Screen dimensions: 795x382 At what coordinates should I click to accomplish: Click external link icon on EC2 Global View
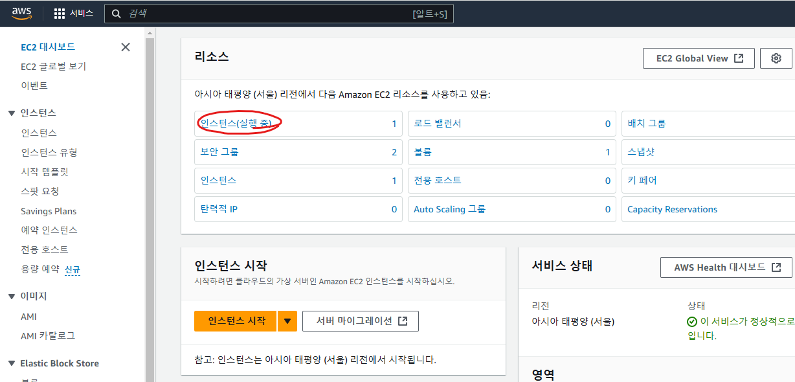[739, 58]
